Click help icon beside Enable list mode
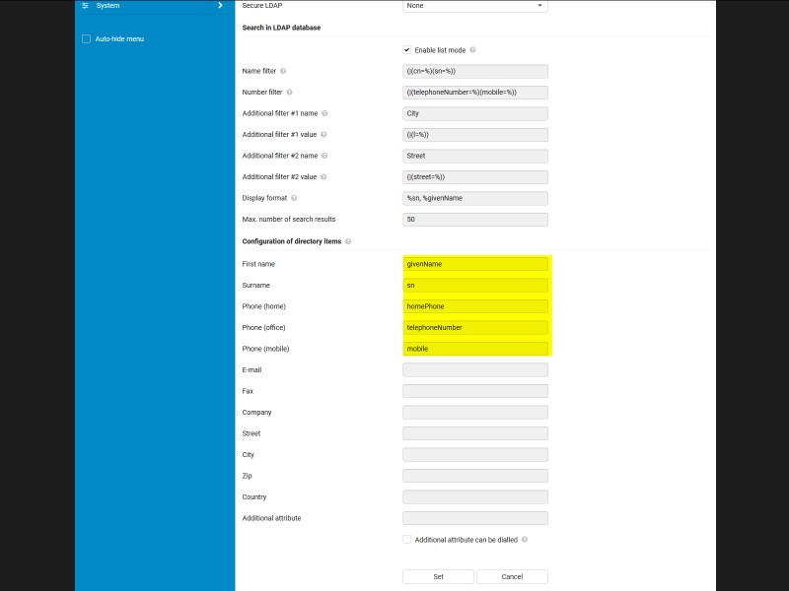This screenshot has height=591, width=789. tap(473, 50)
